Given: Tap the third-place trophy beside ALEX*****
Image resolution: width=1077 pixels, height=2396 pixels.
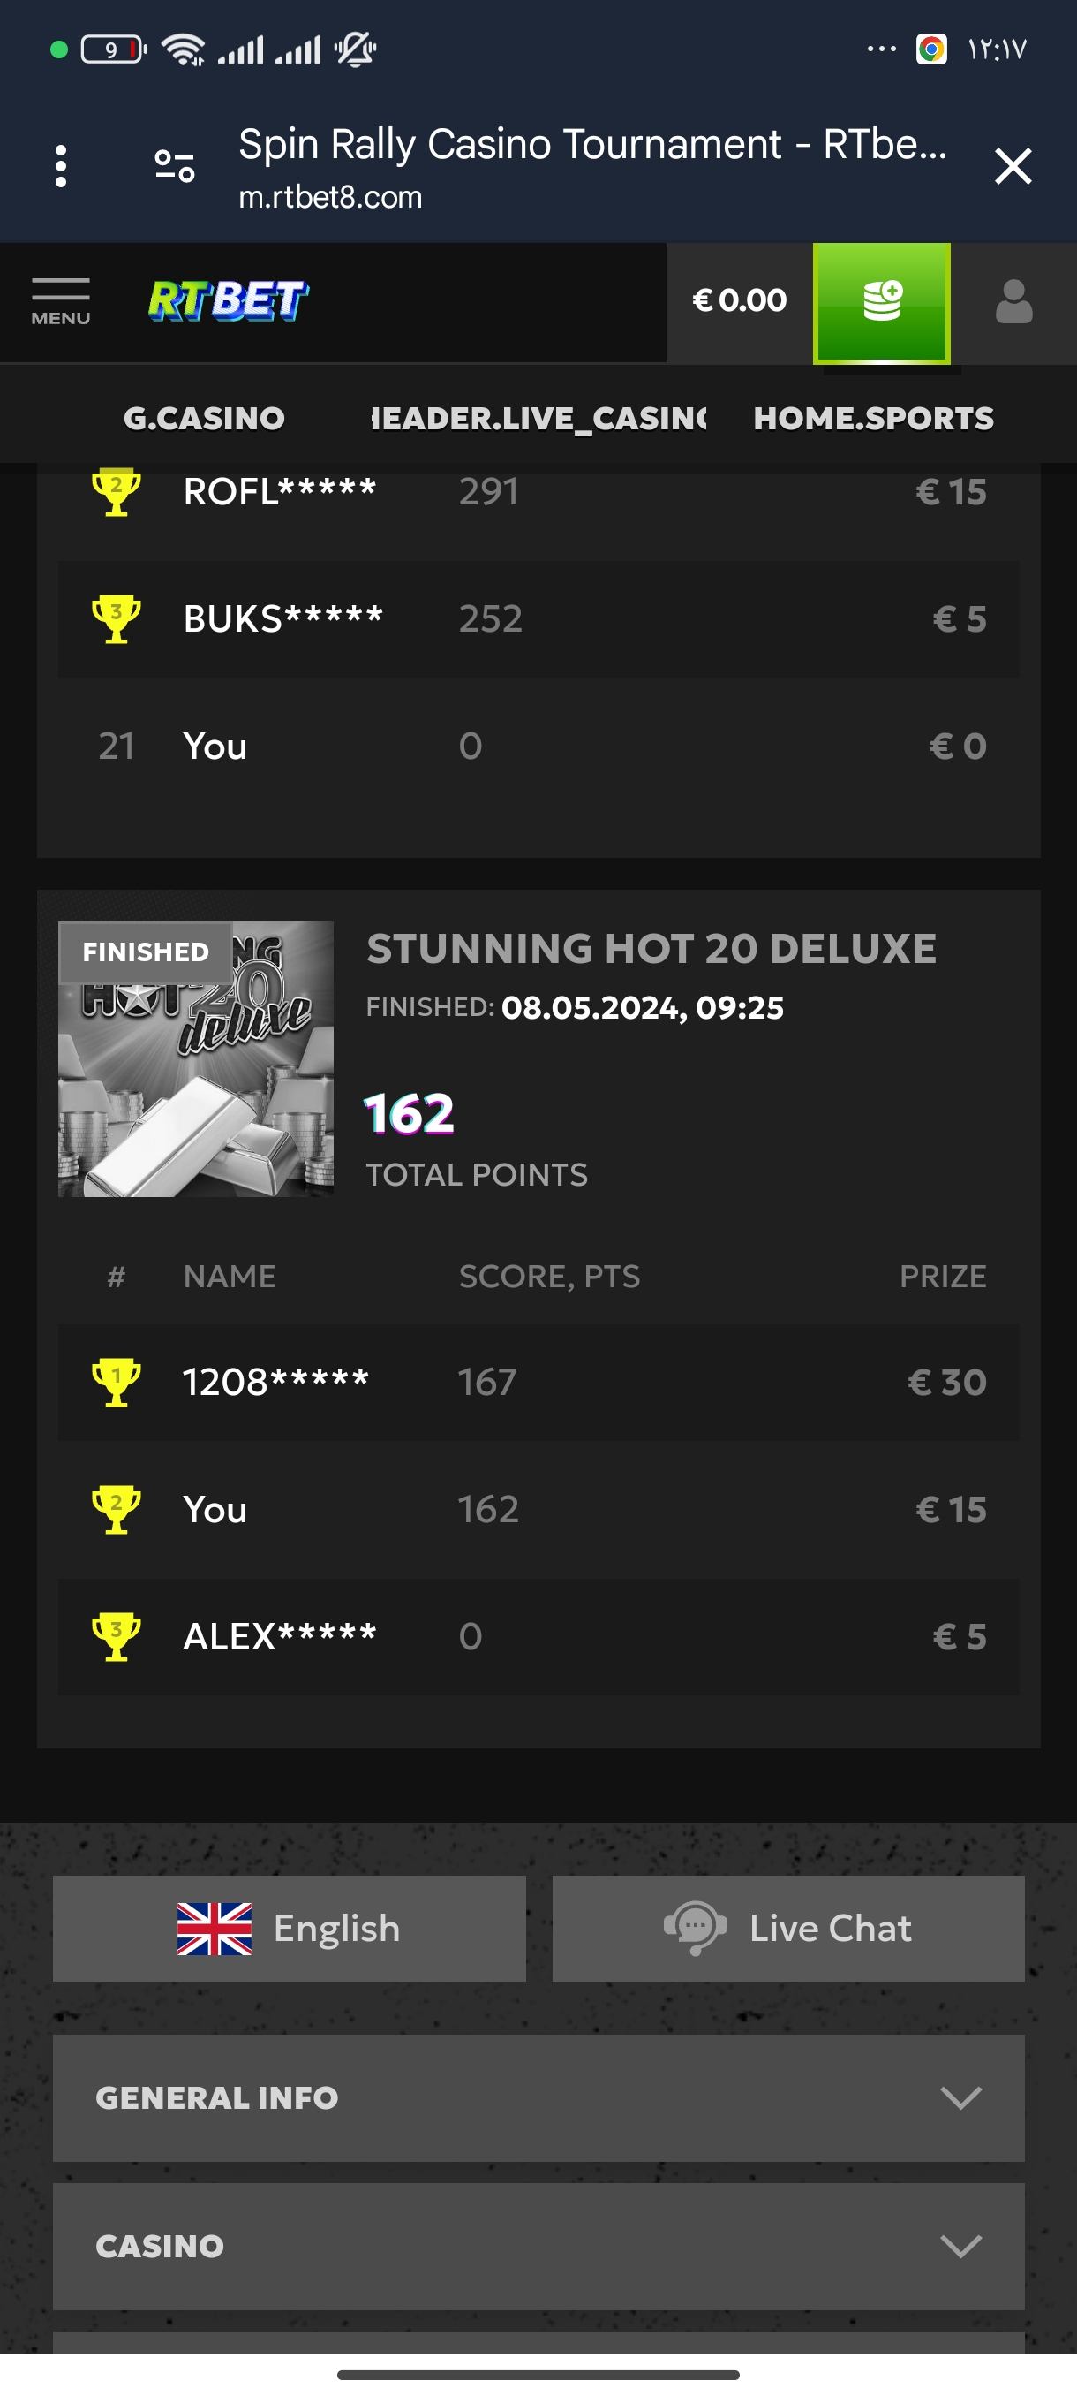Looking at the screenshot, I should coord(117,1636).
